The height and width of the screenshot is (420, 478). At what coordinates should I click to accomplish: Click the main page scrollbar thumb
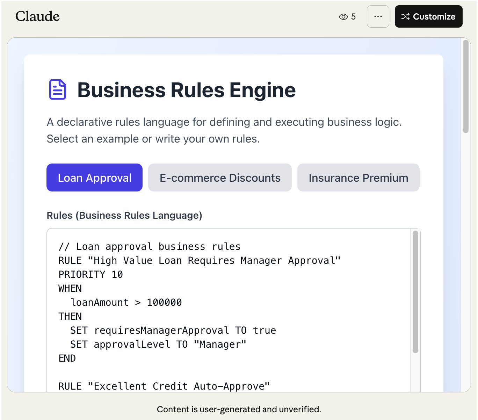click(465, 86)
